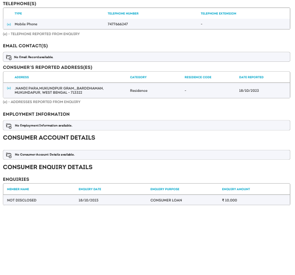This screenshot has width=295, height=275.
Task: Click the CATEGORY column header
Action: point(138,77)
